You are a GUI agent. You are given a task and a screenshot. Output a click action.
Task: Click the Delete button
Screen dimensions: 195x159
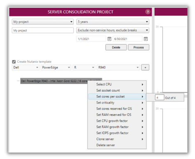[x=116, y=47]
